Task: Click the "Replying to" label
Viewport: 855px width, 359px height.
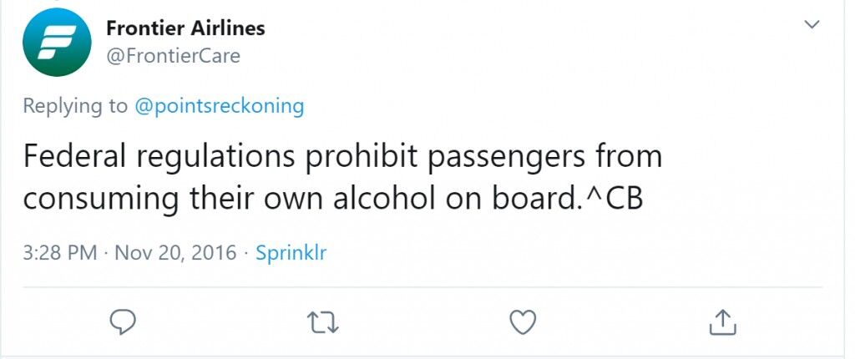Action: point(74,106)
